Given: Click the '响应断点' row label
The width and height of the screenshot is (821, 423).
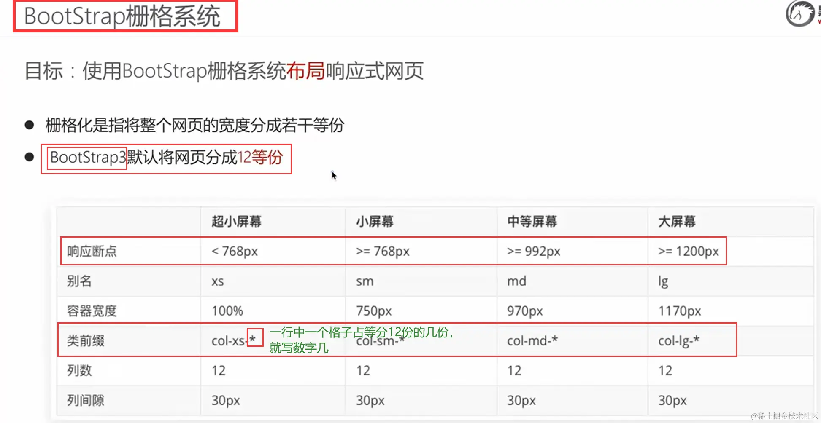Looking at the screenshot, I should click(x=92, y=251).
